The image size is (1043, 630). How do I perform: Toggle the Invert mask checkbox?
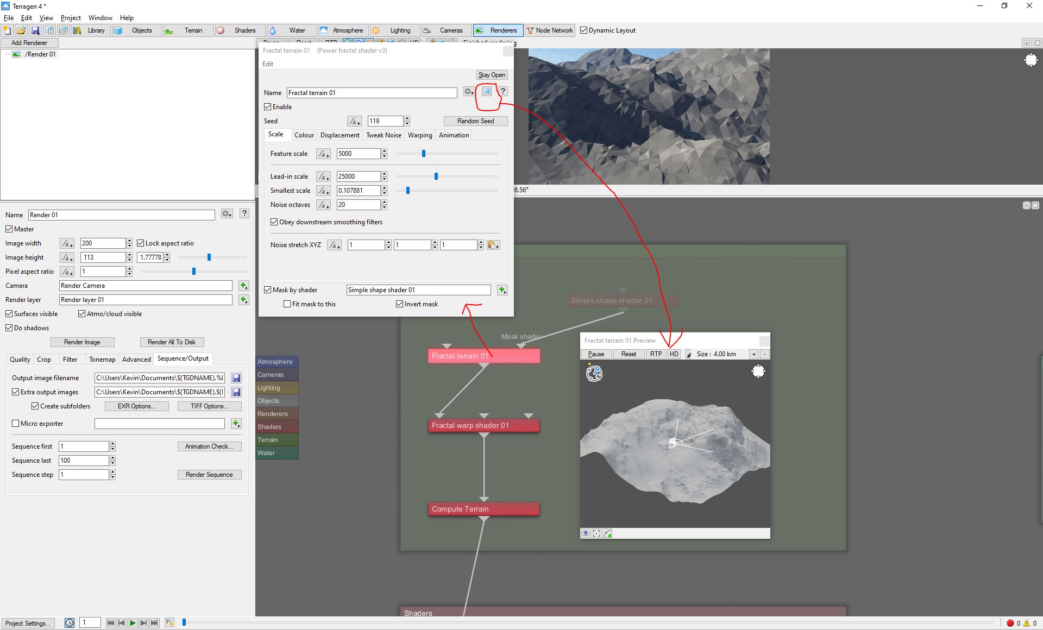click(400, 304)
